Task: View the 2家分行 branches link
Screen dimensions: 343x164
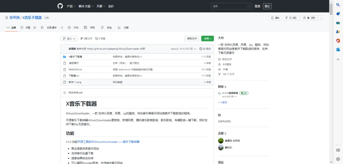Action: point(86,39)
